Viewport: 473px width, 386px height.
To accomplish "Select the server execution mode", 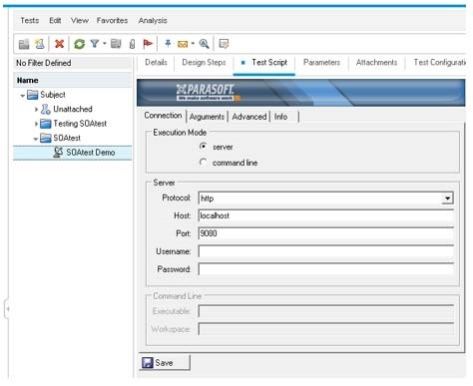I will click(x=203, y=147).
